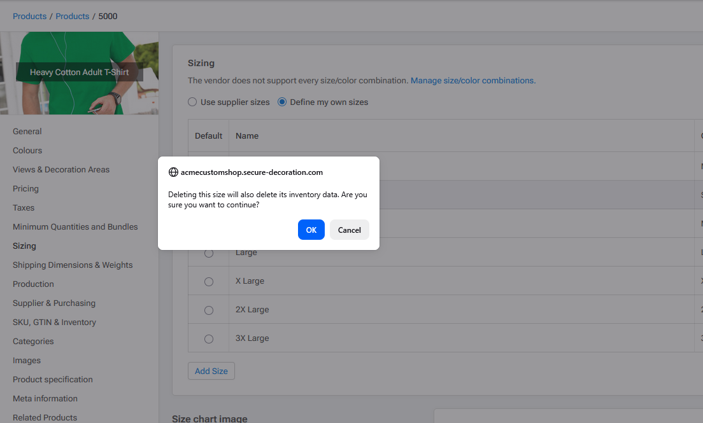Cancel the size deletion dialog
The width and height of the screenshot is (703, 423).
[349, 230]
